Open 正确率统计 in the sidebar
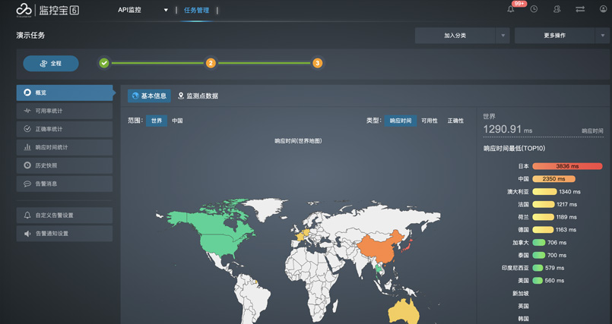 (65, 129)
